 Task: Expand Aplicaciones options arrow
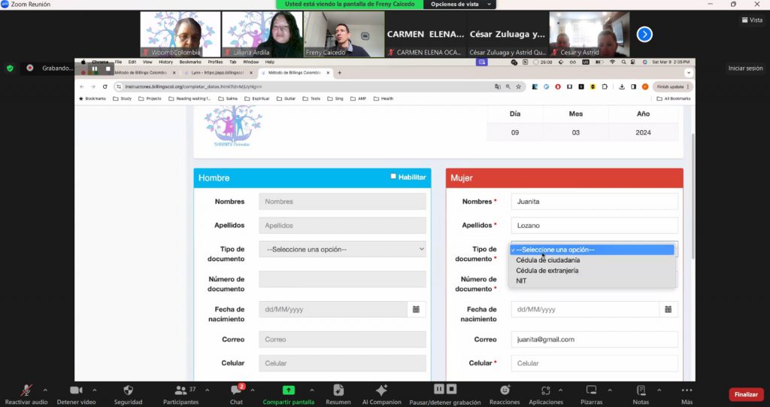pyautogui.click(x=560, y=390)
